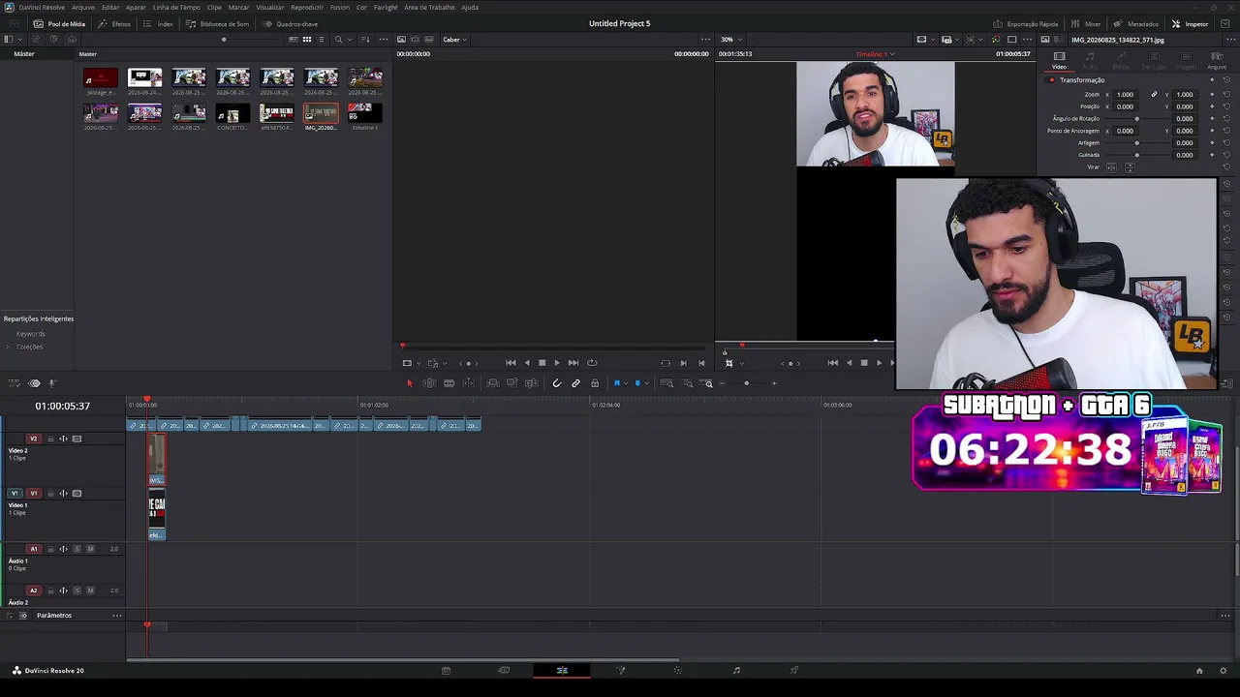Flip clip horizontally using Virar button
The height and width of the screenshot is (697, 1240).
1111,167
